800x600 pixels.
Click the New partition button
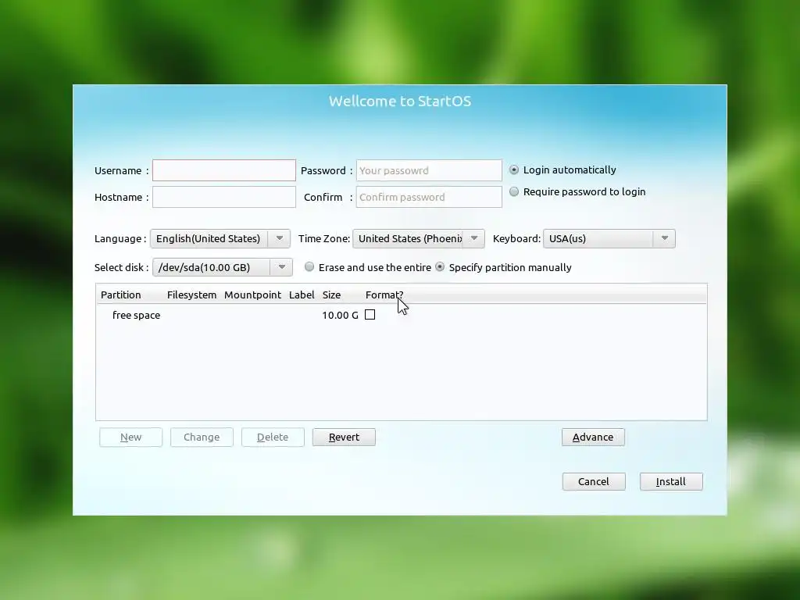tap(130, 437)
